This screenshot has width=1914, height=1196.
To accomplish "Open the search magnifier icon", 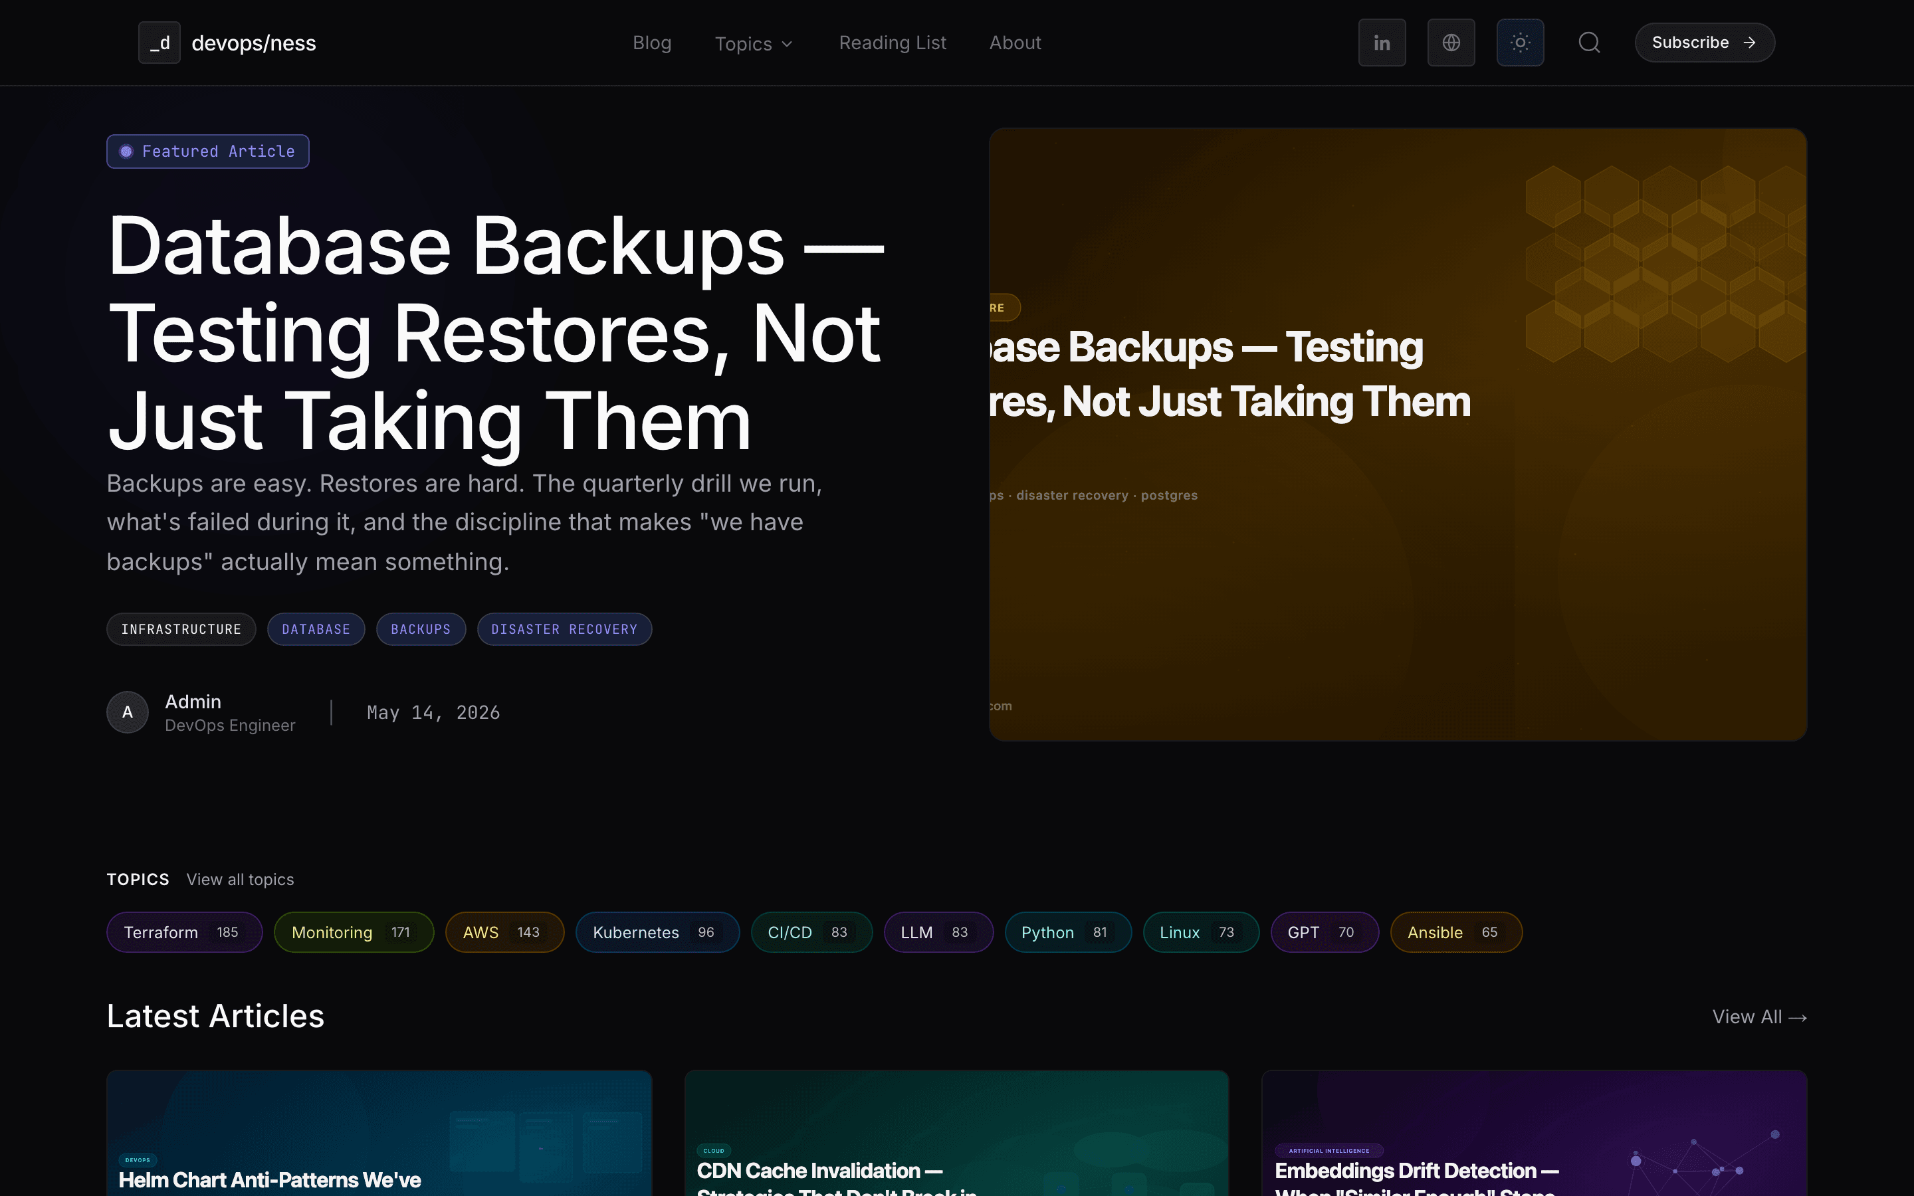I will [x=1589, y=43].
